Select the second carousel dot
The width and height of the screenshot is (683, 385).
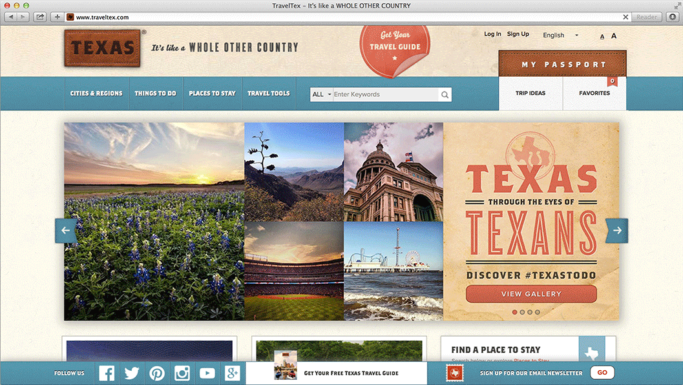522,311
